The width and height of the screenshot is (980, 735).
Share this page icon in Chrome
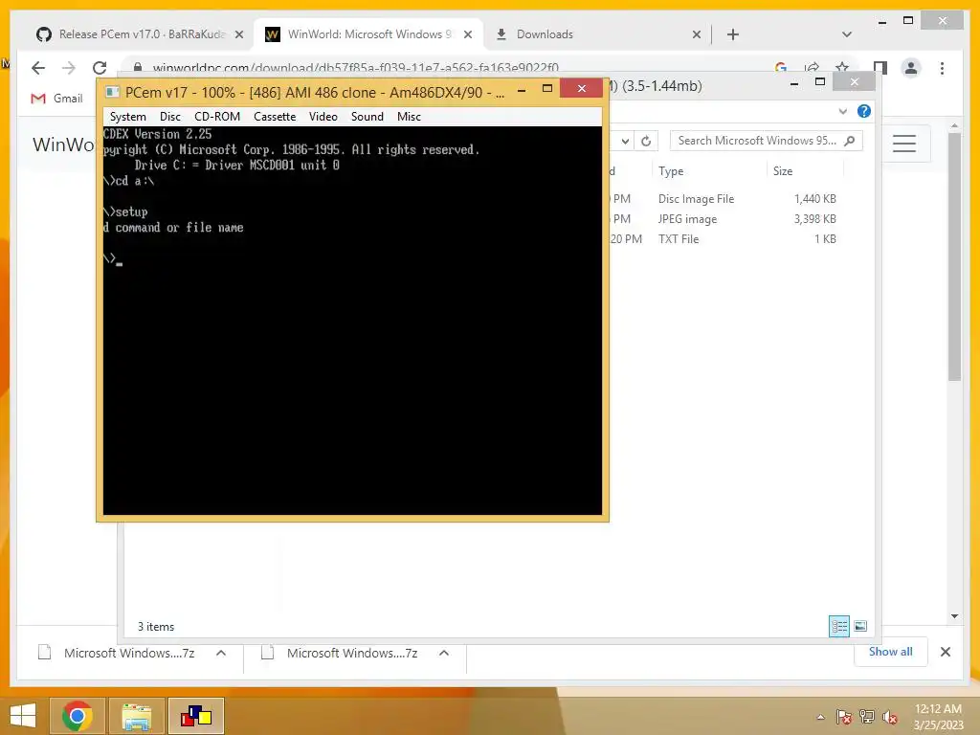coord(812,68)
